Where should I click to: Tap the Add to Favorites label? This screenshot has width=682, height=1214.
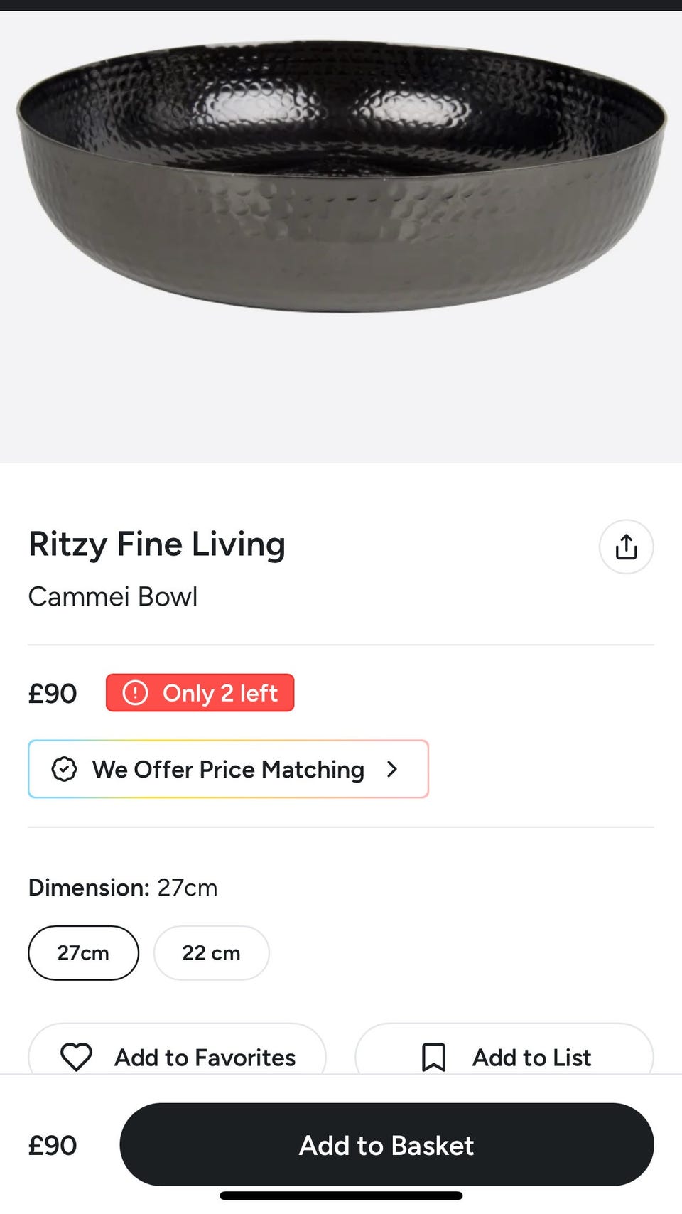click(205, 1058)
